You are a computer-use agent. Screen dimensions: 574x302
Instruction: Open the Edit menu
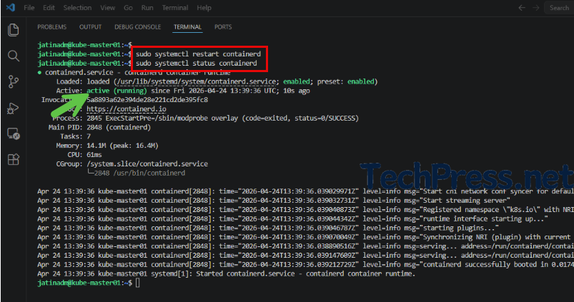(x=49, y=8)
